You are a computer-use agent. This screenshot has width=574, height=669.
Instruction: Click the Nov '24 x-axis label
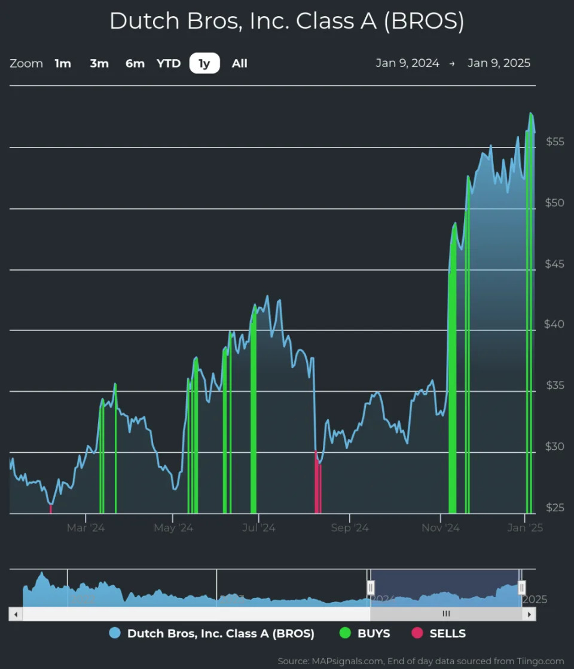click(441, 528)
